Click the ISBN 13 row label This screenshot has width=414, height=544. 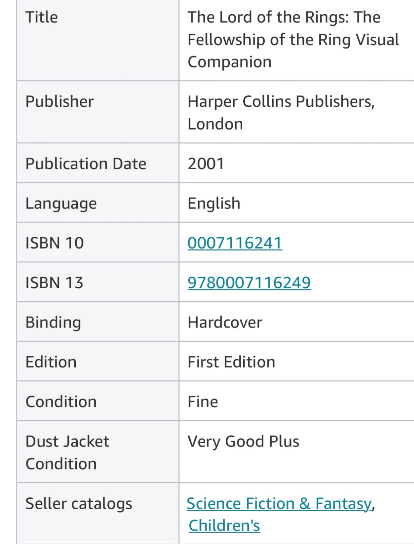pyautogui.click(x=54, y=283)
